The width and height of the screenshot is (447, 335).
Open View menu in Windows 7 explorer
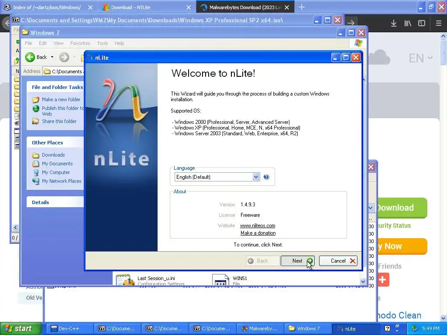point(58,43)
